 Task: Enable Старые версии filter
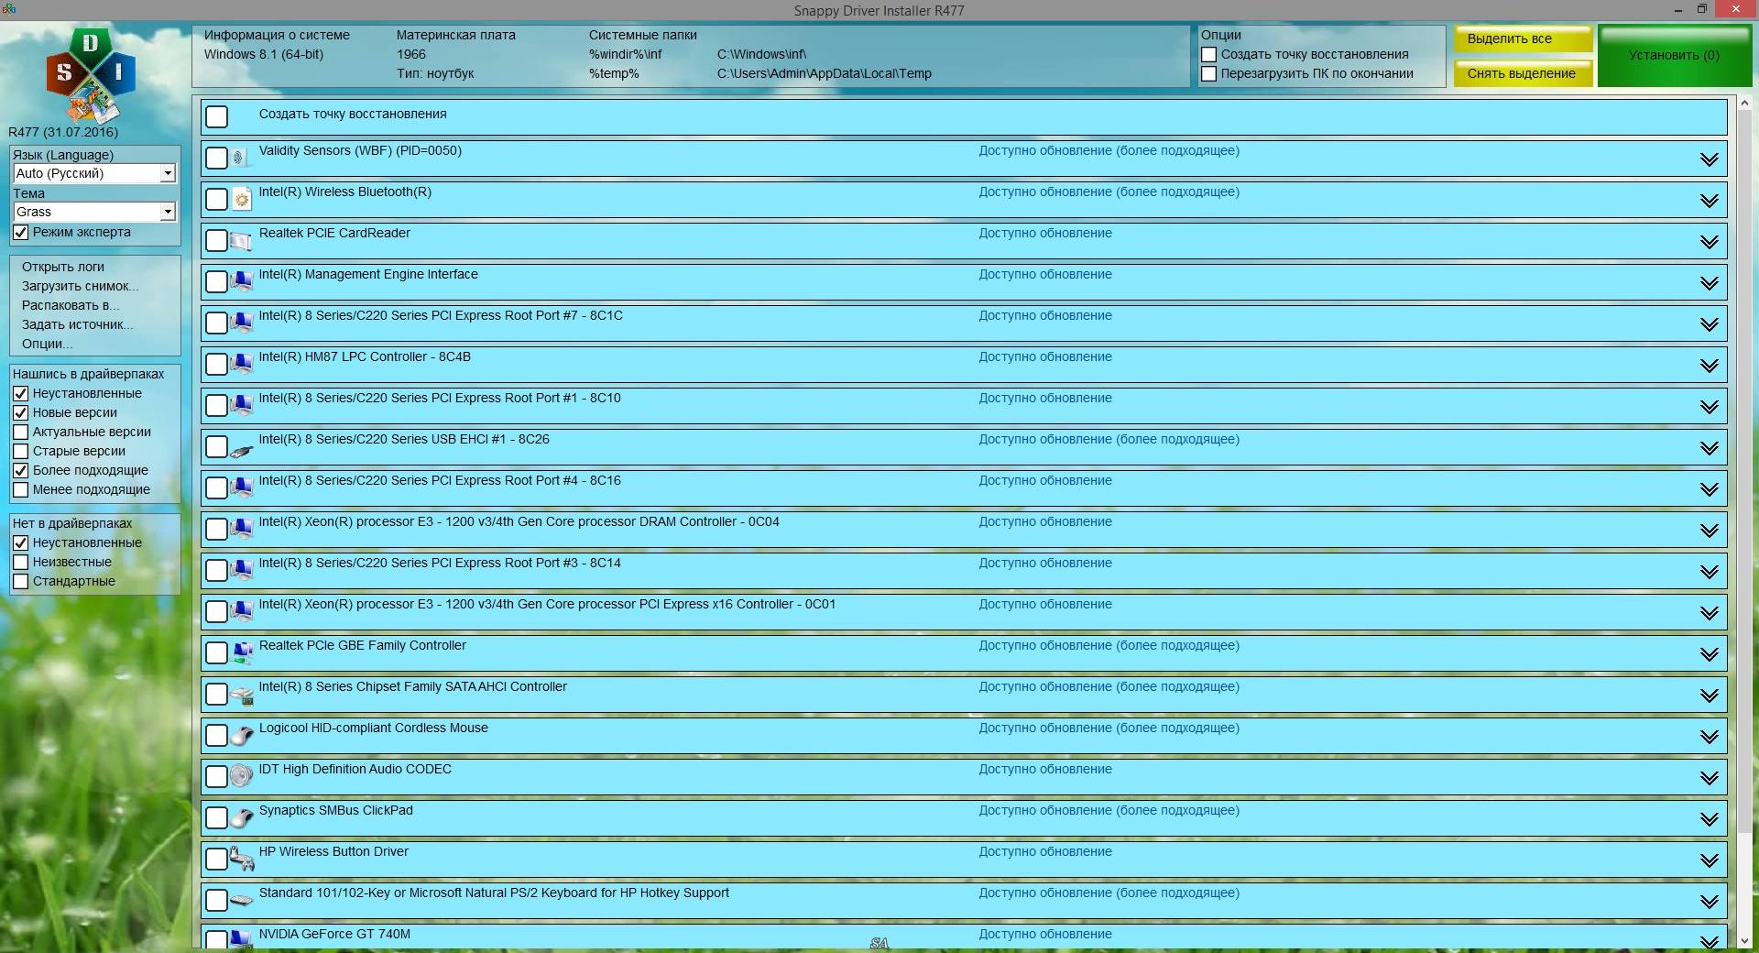point(20,451)
